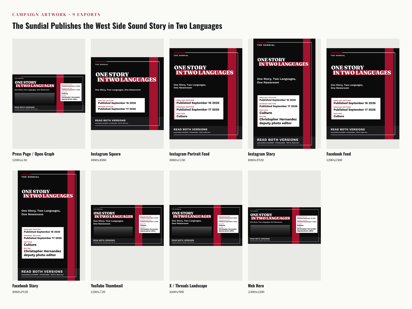Open the Press Page / Open Graph artwork thumbnail
Viewport: 412px width, 309px height.
tap(49, 94)
